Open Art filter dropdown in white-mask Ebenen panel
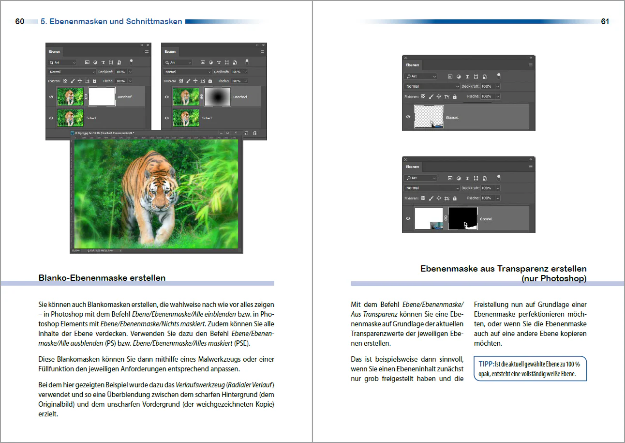Image resolution: width=625 pixels, height=443 pixels. coord(62,62)
